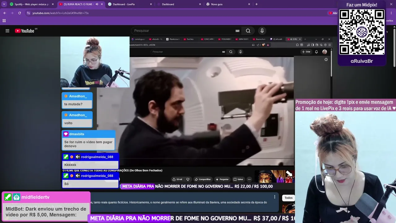Select the RUIVA REACT YouTube tab
396x223 pixels.
coord(81,4)
